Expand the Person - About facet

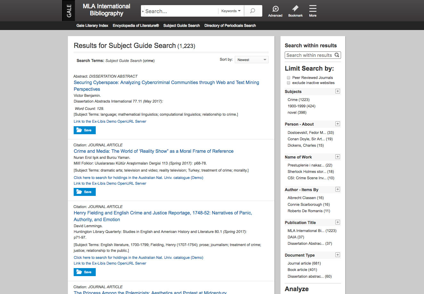(338, 124)
